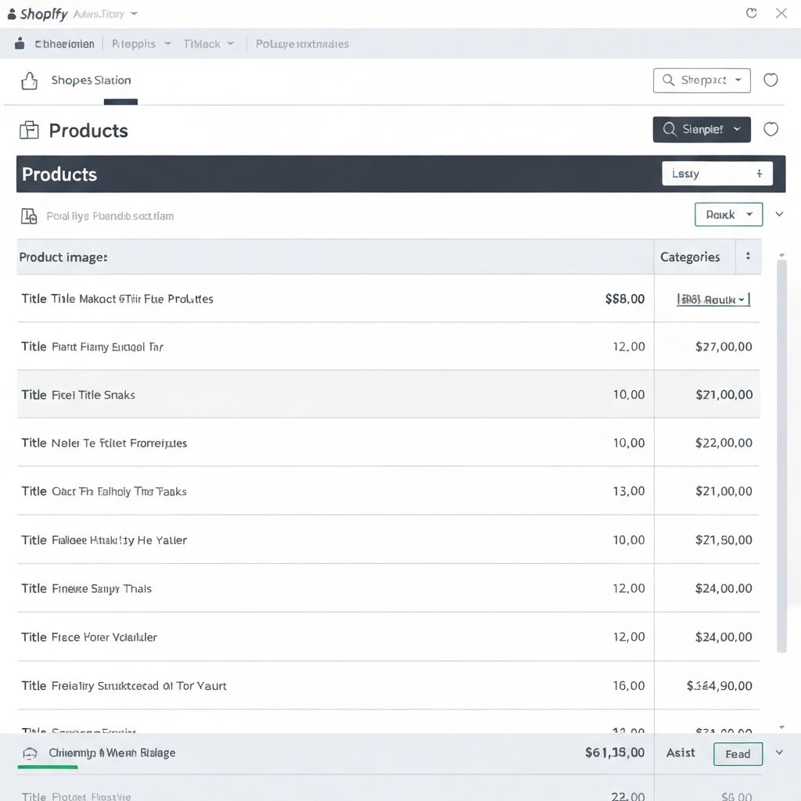
Task: Click the document icon below Products bar
Action: 30,216
